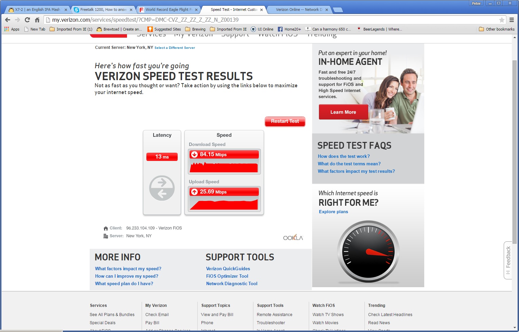Reload the current page
The height and width of the screenshot is (332, 519).
27,20
